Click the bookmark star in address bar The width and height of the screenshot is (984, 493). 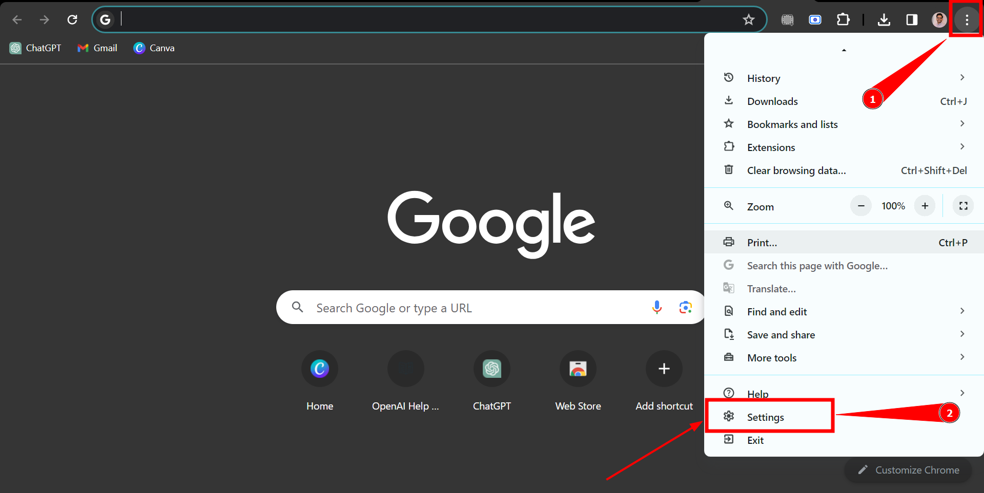pos(749,19)
